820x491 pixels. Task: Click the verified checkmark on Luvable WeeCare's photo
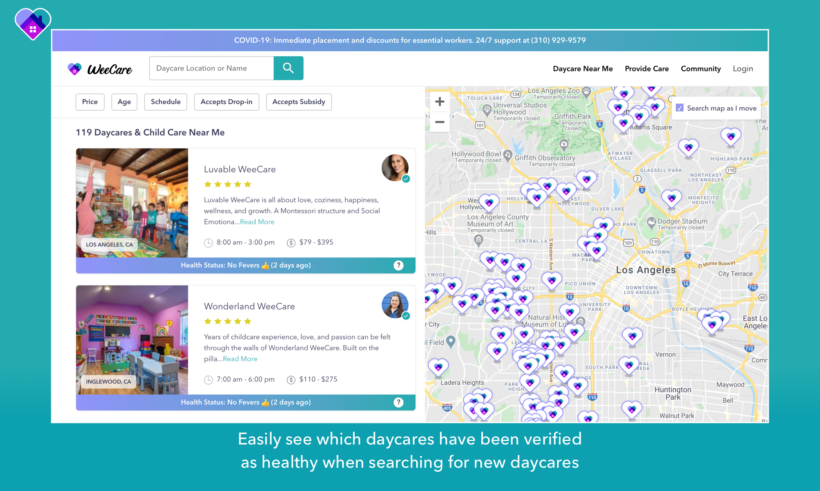406,179
